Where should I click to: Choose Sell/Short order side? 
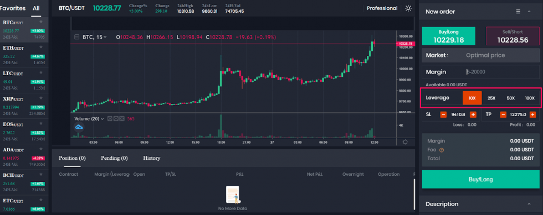(513, 36)
